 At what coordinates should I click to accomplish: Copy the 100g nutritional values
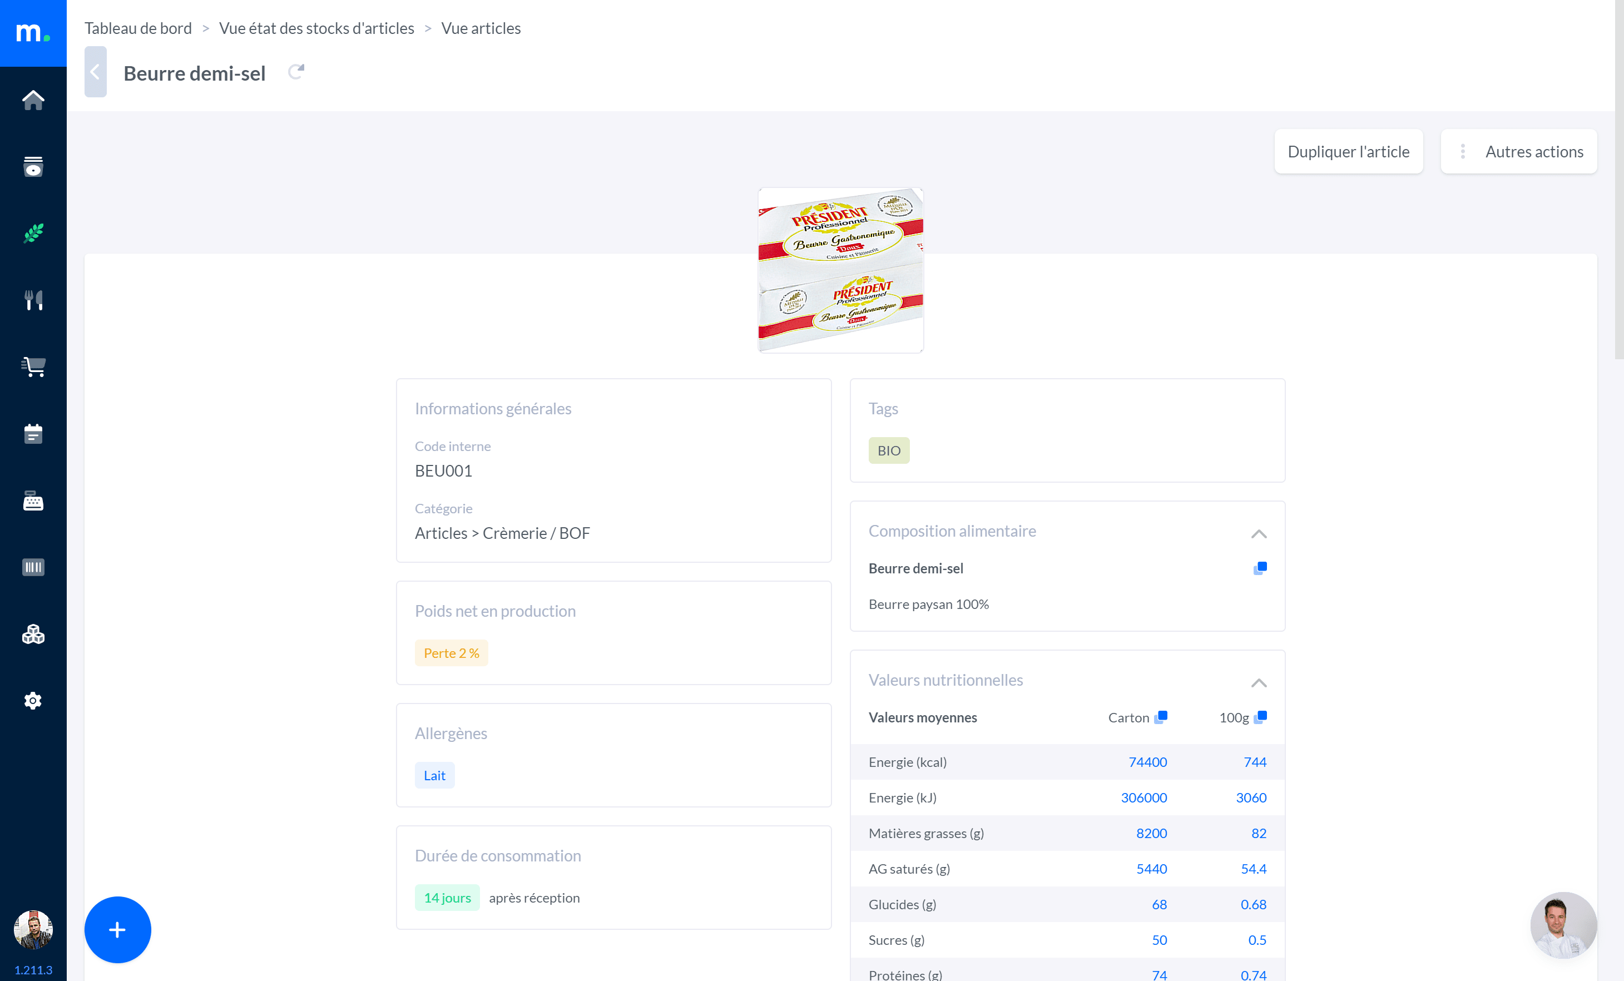(x=1260, y=717)
